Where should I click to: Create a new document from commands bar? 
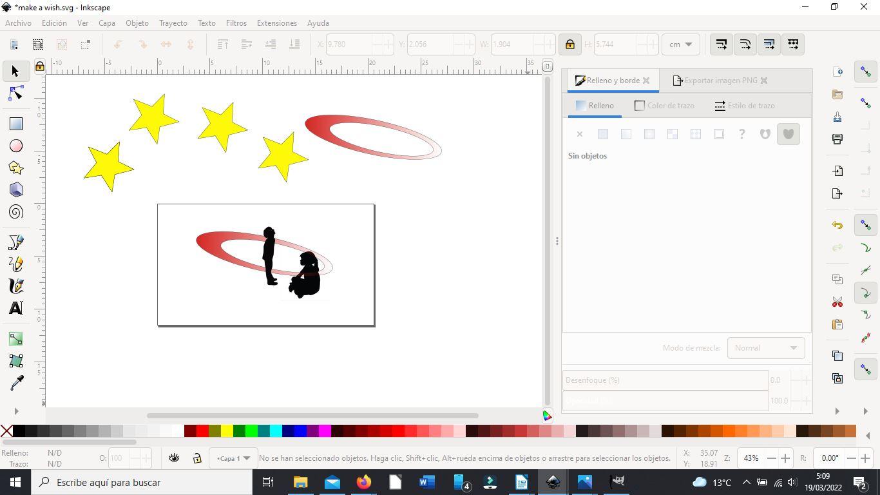(x=837, y=72)
